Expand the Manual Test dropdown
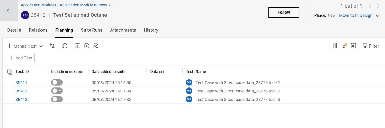 click(41, 46)
